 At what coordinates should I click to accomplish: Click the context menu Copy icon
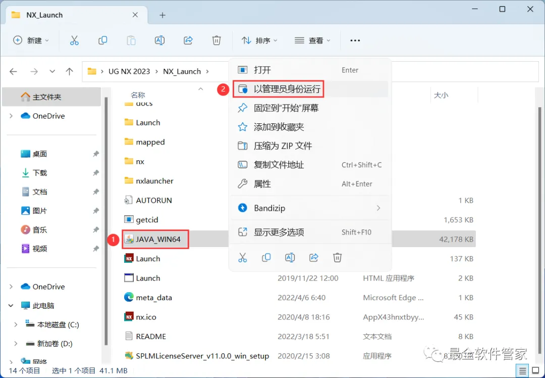266,258
